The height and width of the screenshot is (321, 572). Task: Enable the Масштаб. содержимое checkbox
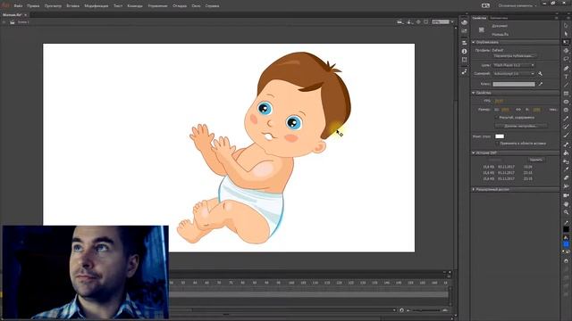497,118
